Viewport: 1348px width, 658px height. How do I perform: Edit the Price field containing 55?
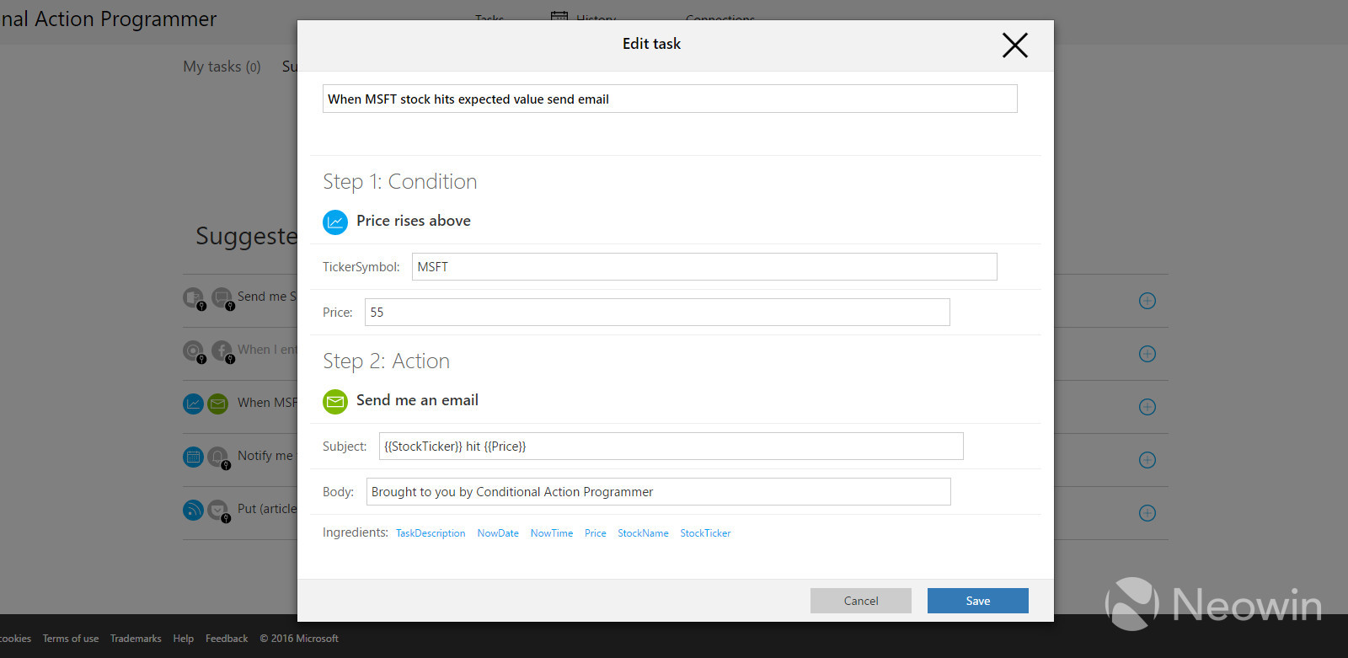(657, 312)
